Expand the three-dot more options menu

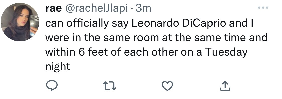pos(263,8)
